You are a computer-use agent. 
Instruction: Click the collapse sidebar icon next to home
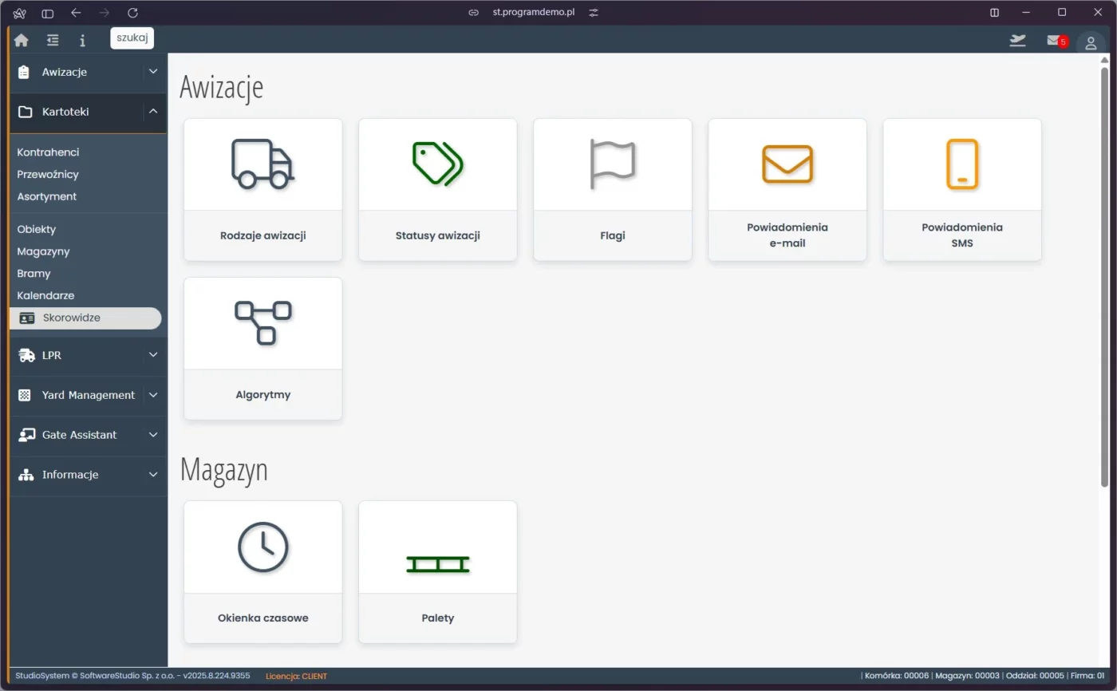tap(52, 39)
